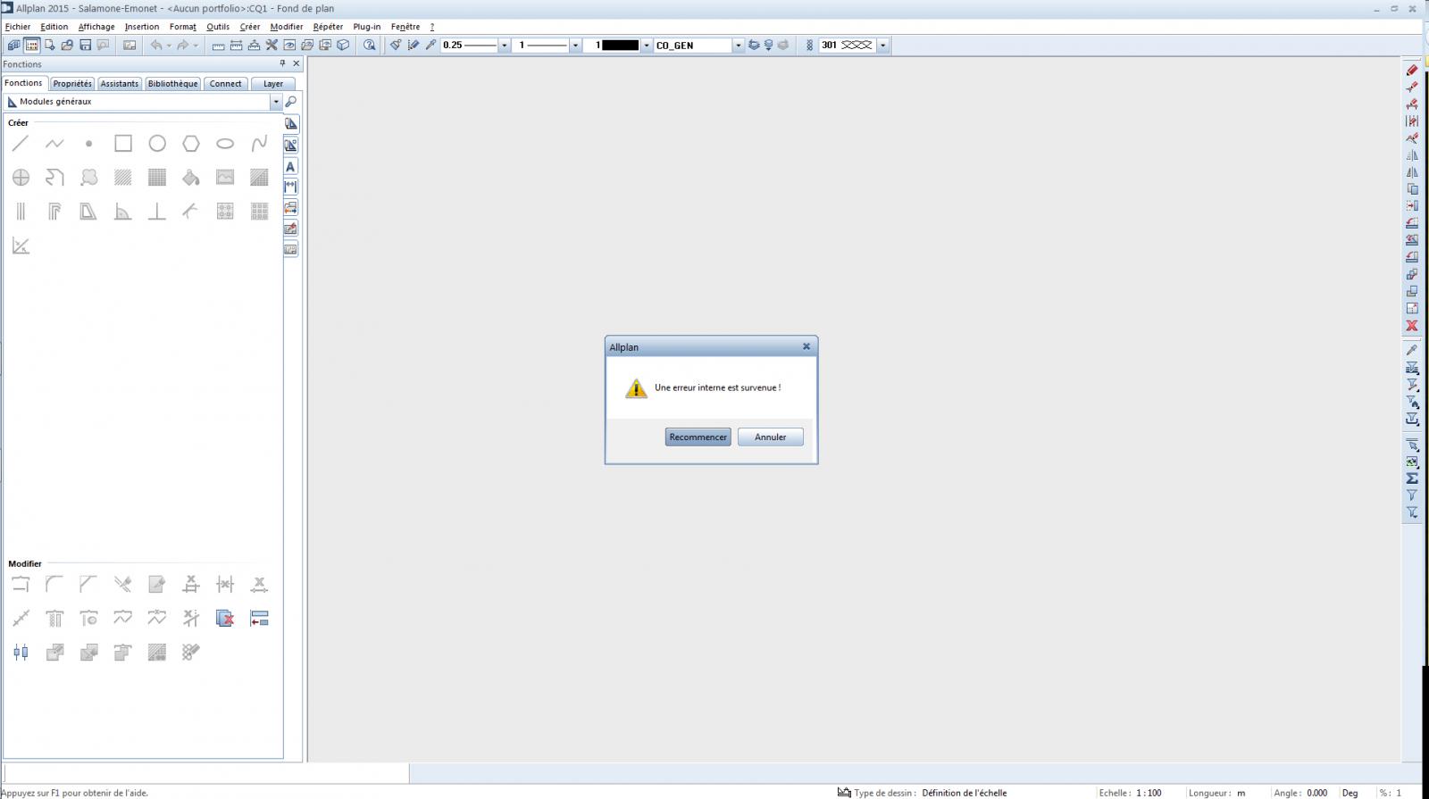Click the black line color swatch

pos(621,45)
